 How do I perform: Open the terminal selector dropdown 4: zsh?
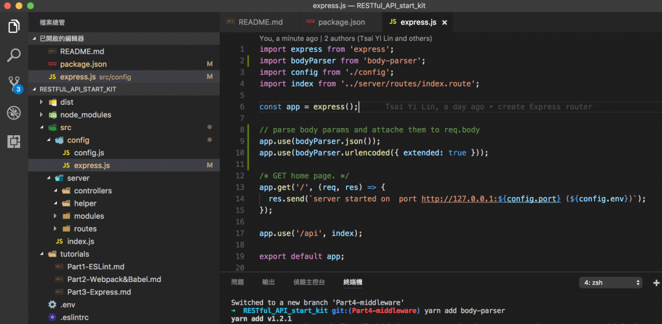pos(611,283)
